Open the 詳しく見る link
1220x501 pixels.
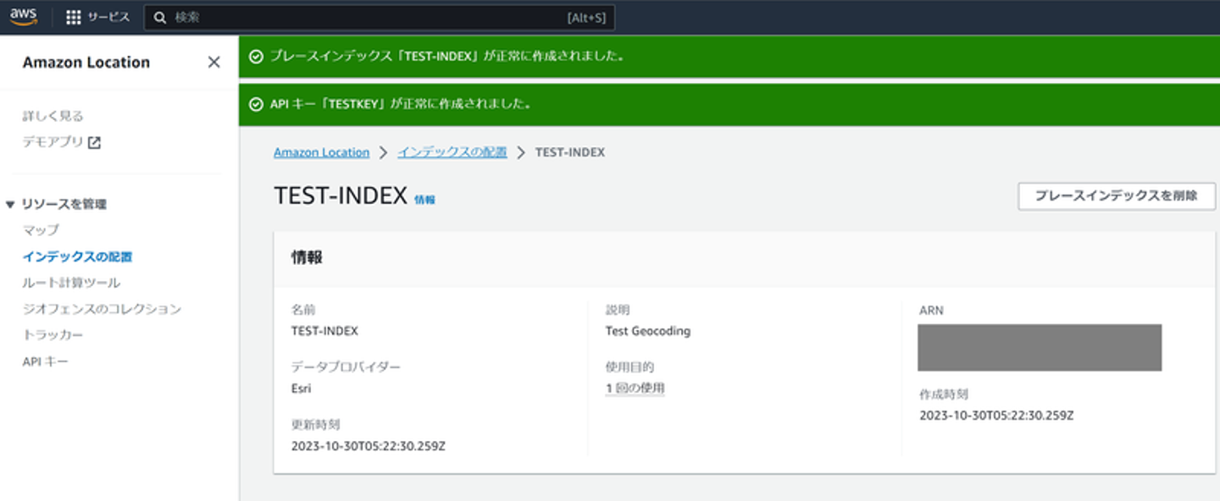click(x=53, y=116)
